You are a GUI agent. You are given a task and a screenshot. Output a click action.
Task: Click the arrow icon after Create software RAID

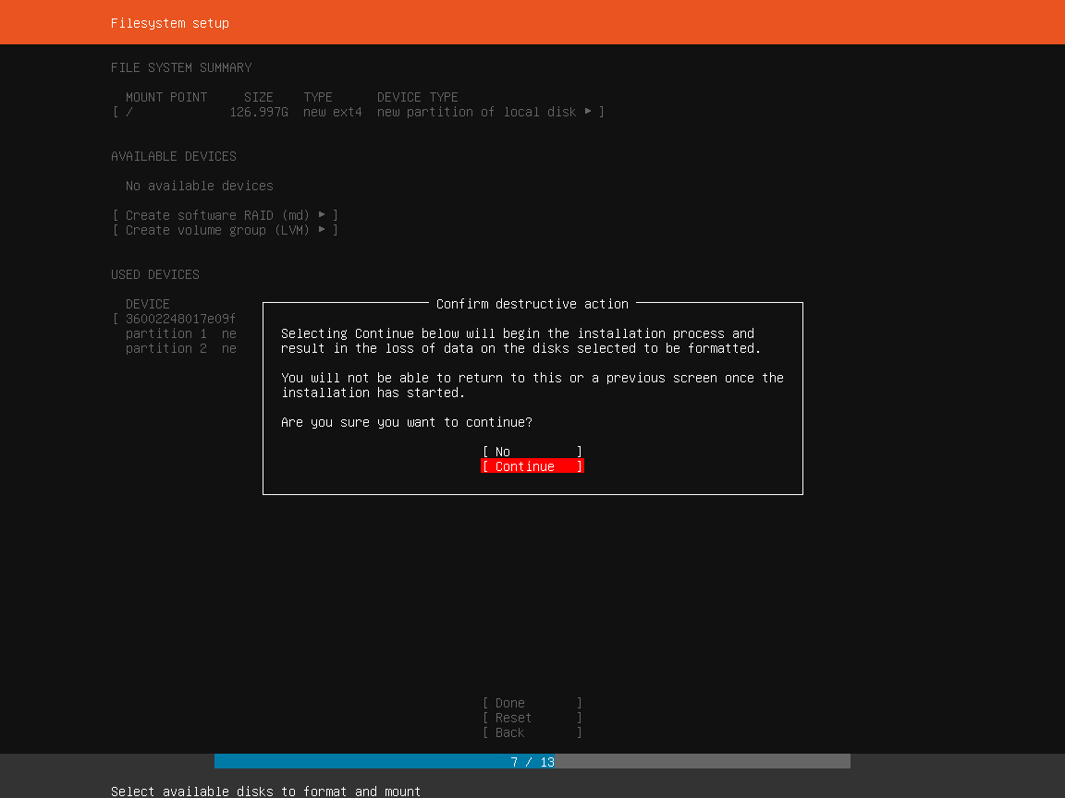pos(322,214)
